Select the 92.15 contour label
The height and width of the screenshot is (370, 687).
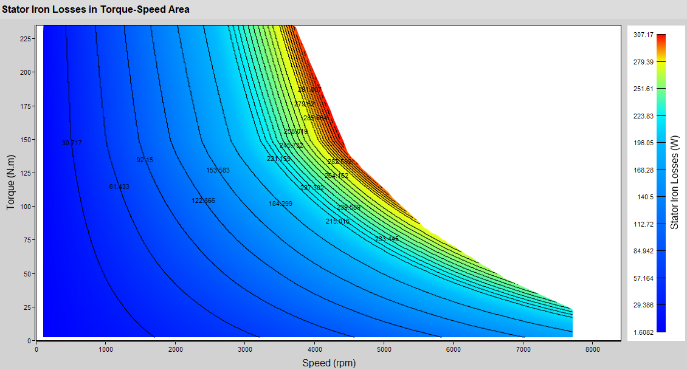pos(145,160)
